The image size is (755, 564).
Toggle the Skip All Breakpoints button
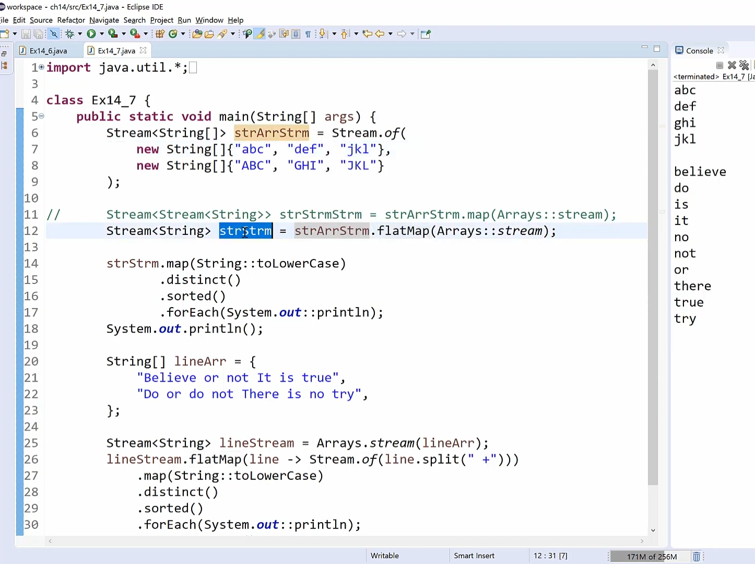tap(54, 34)
